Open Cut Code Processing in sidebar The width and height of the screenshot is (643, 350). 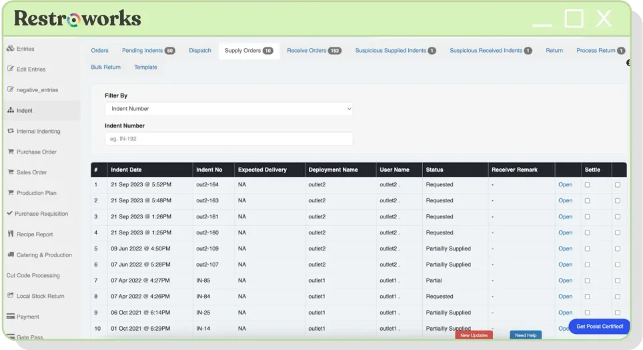(33, 275)
